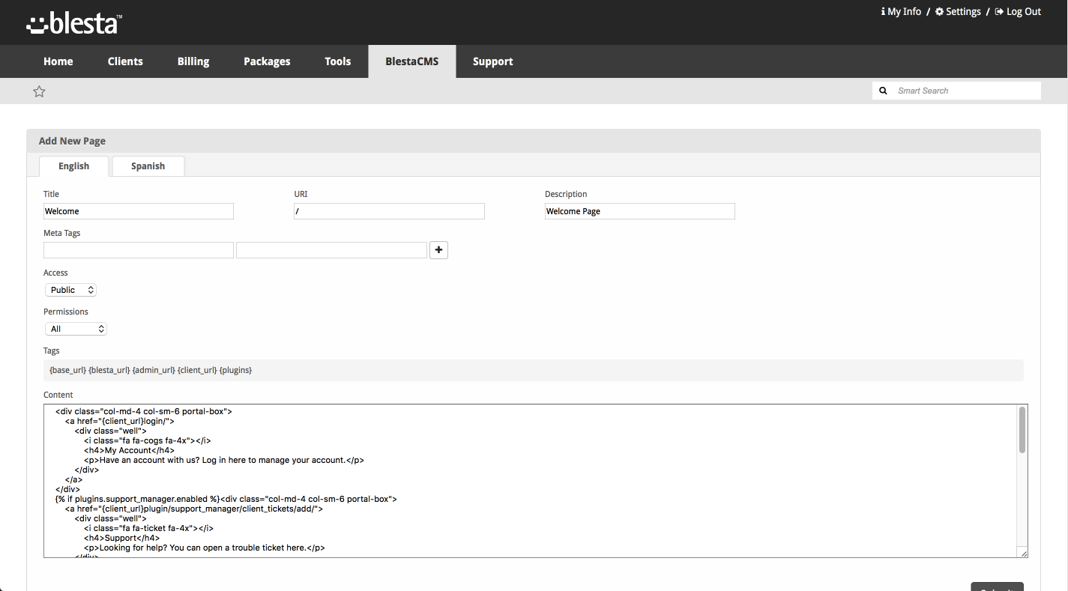Click the {plugins} tag
This screenshot has width=1068, height=591.
point(235,370)
